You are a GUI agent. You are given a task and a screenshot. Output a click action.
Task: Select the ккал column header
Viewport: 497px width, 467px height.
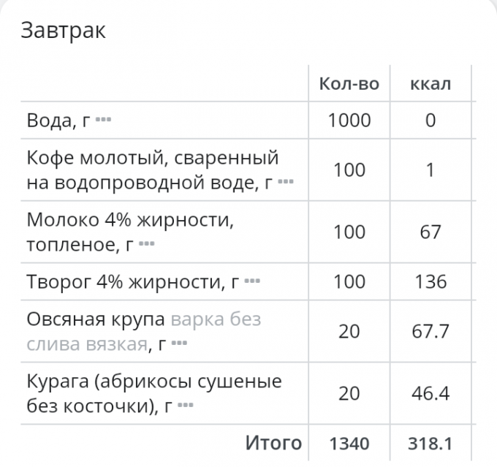pyautogui.click(x=430, y=83)
